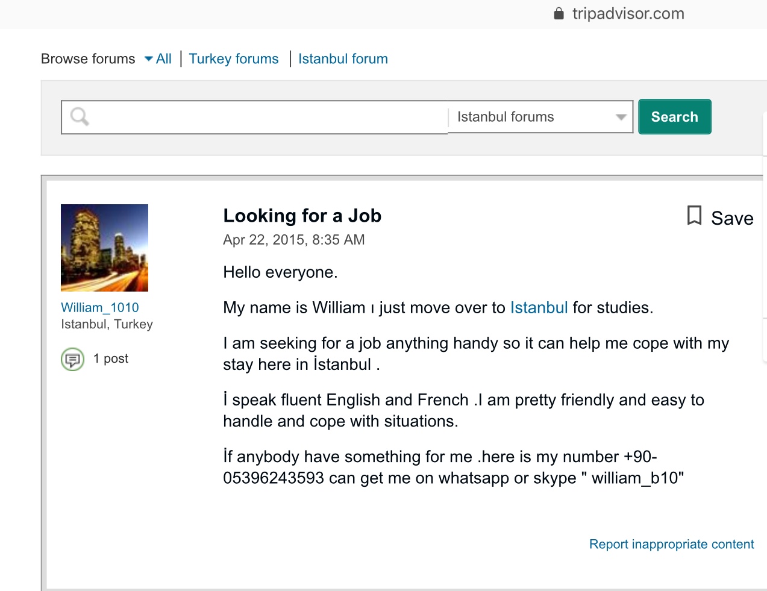The width and height of the screenshot is (767, 591).
Task: Click the magnifying glass search icon
Action: (x=80, y=116)
